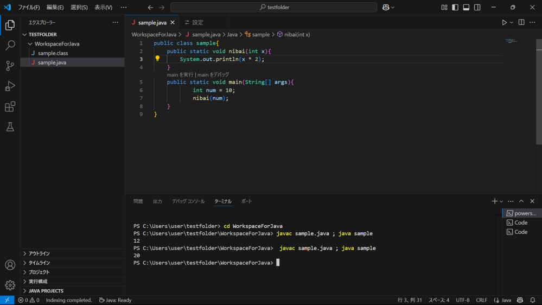This screenshot has width=542, height=305.
Task: Switch to the デバッグ コンソール tab
Action: tap(188, 201)
